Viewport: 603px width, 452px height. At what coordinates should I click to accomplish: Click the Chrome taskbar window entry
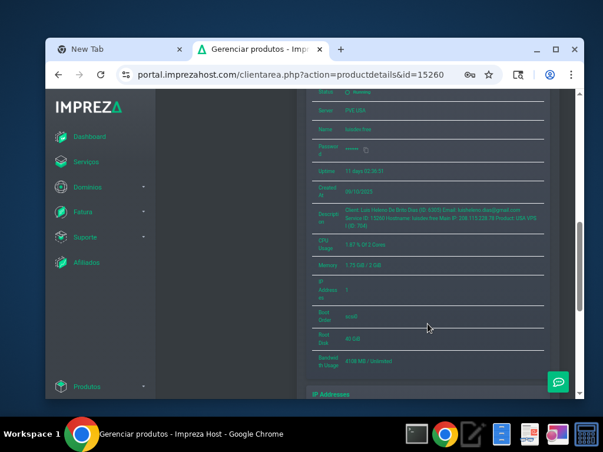pyautogui.click(x=174, y=434)
